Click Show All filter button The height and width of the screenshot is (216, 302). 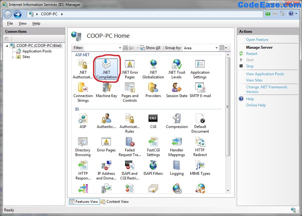(150, 48)
